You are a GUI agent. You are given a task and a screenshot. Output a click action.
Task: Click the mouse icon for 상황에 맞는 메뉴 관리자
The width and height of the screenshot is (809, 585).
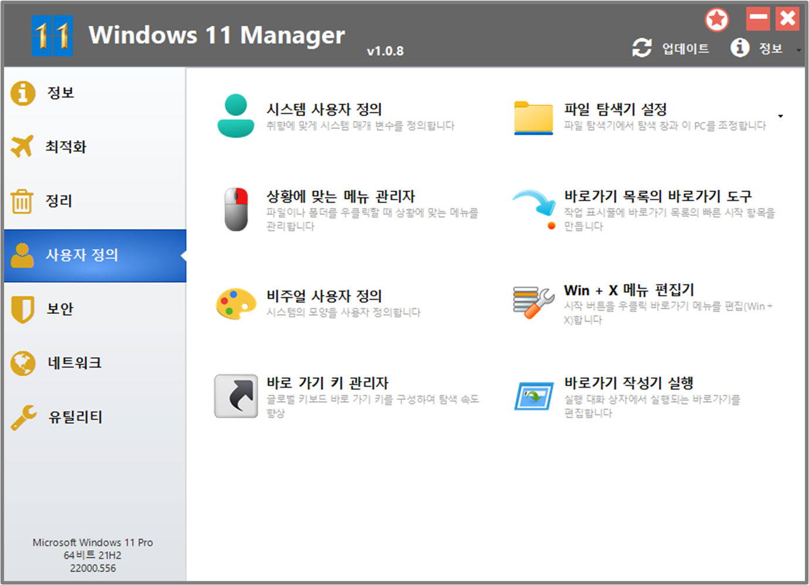[x=236, y=209]
